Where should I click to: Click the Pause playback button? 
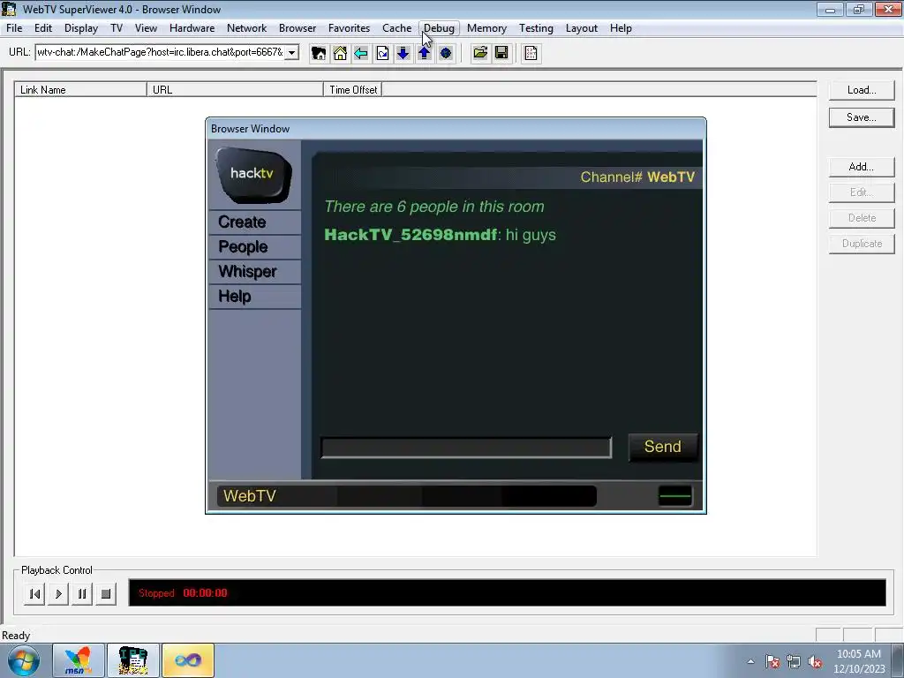coord(82,594)
